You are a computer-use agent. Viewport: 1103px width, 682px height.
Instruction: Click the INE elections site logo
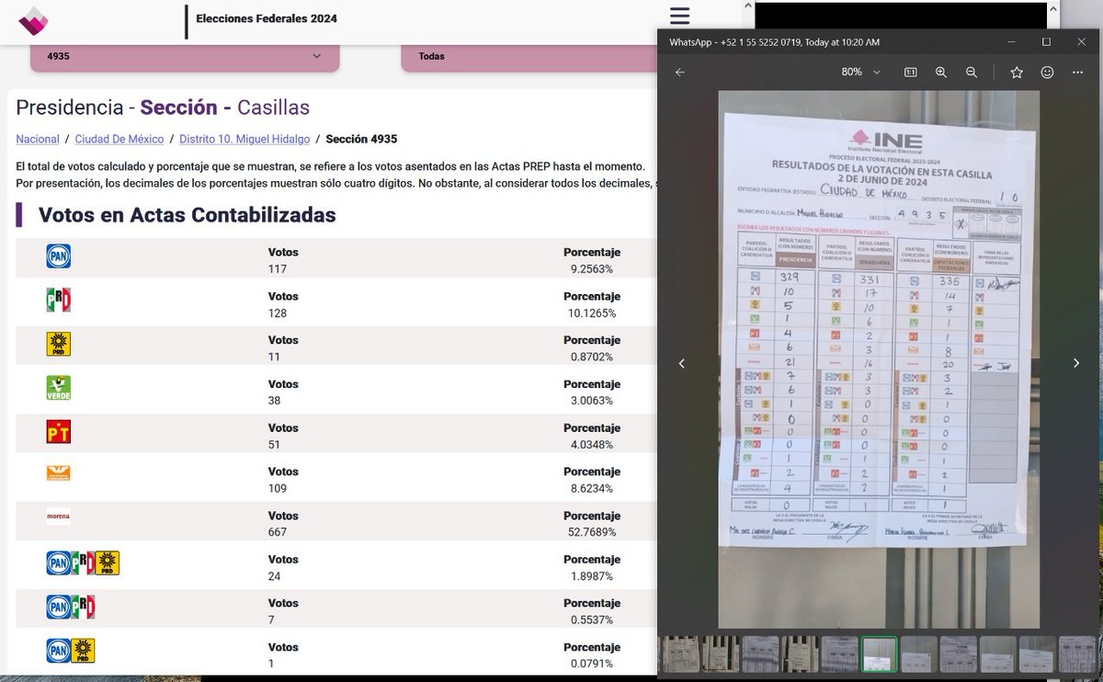(34, 18)
